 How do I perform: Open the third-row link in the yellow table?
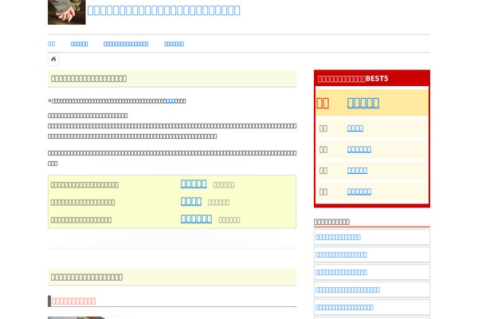point(196,219)
